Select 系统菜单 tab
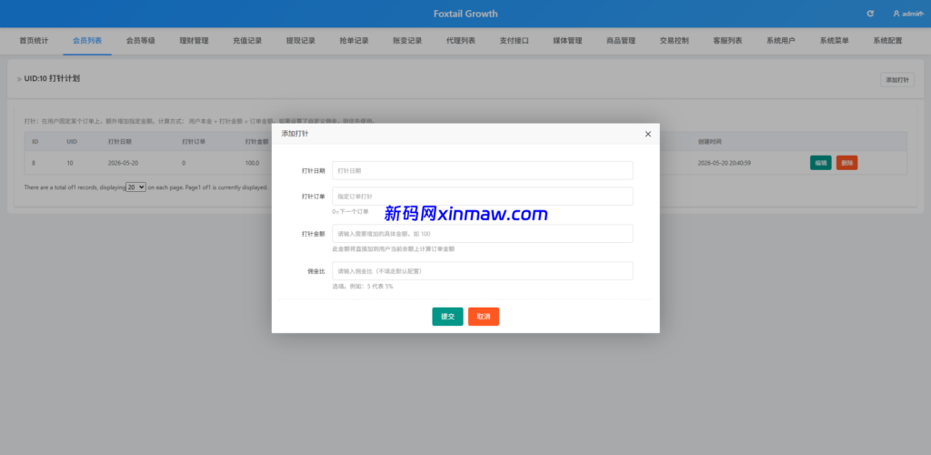The height and width of the screenshot is (455, 931). [x=835, y=41]
